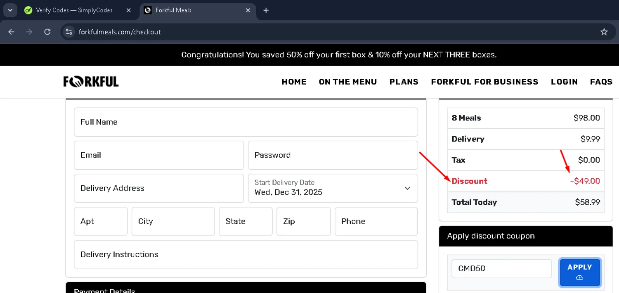Screen dimensions: 619x293
Task: Click the Total Today amount $58.99
Action: (588, 202)
